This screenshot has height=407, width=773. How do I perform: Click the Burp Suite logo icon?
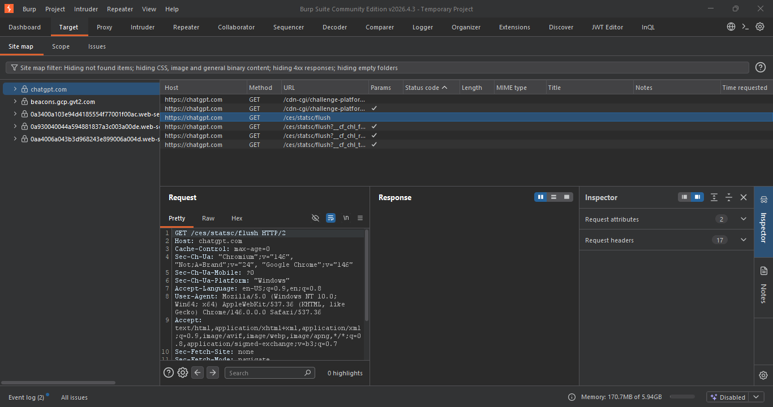coord(9,8)
